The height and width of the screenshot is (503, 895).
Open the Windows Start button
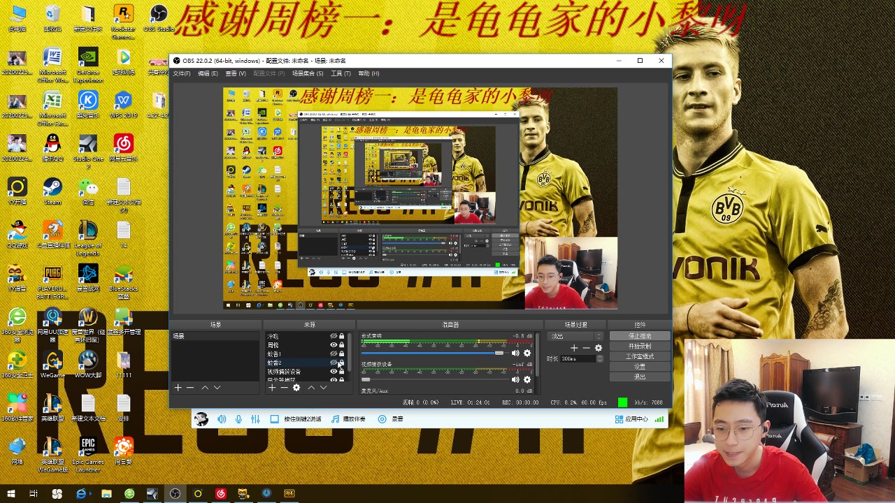pos(11,494)
